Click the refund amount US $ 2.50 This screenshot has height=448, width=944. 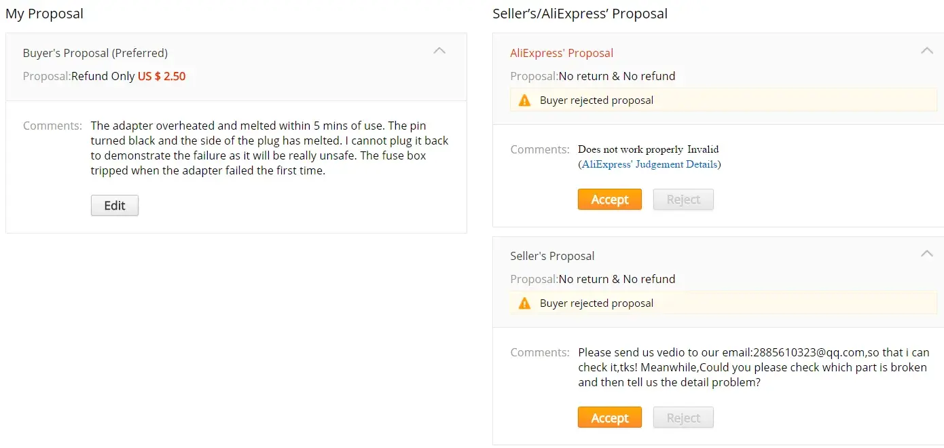162,76
